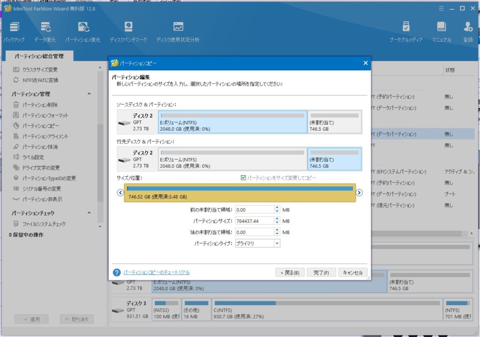
Task: Toggle パーティションをサイズ変更してコピー checkbox
Action: coord(243,178)
